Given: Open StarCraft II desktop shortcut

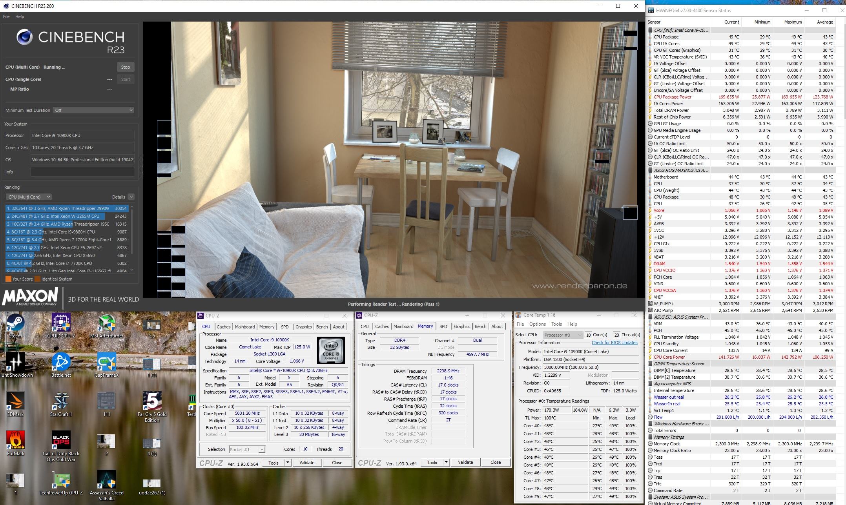Looking at the screenshot, I should pos(61,404).
